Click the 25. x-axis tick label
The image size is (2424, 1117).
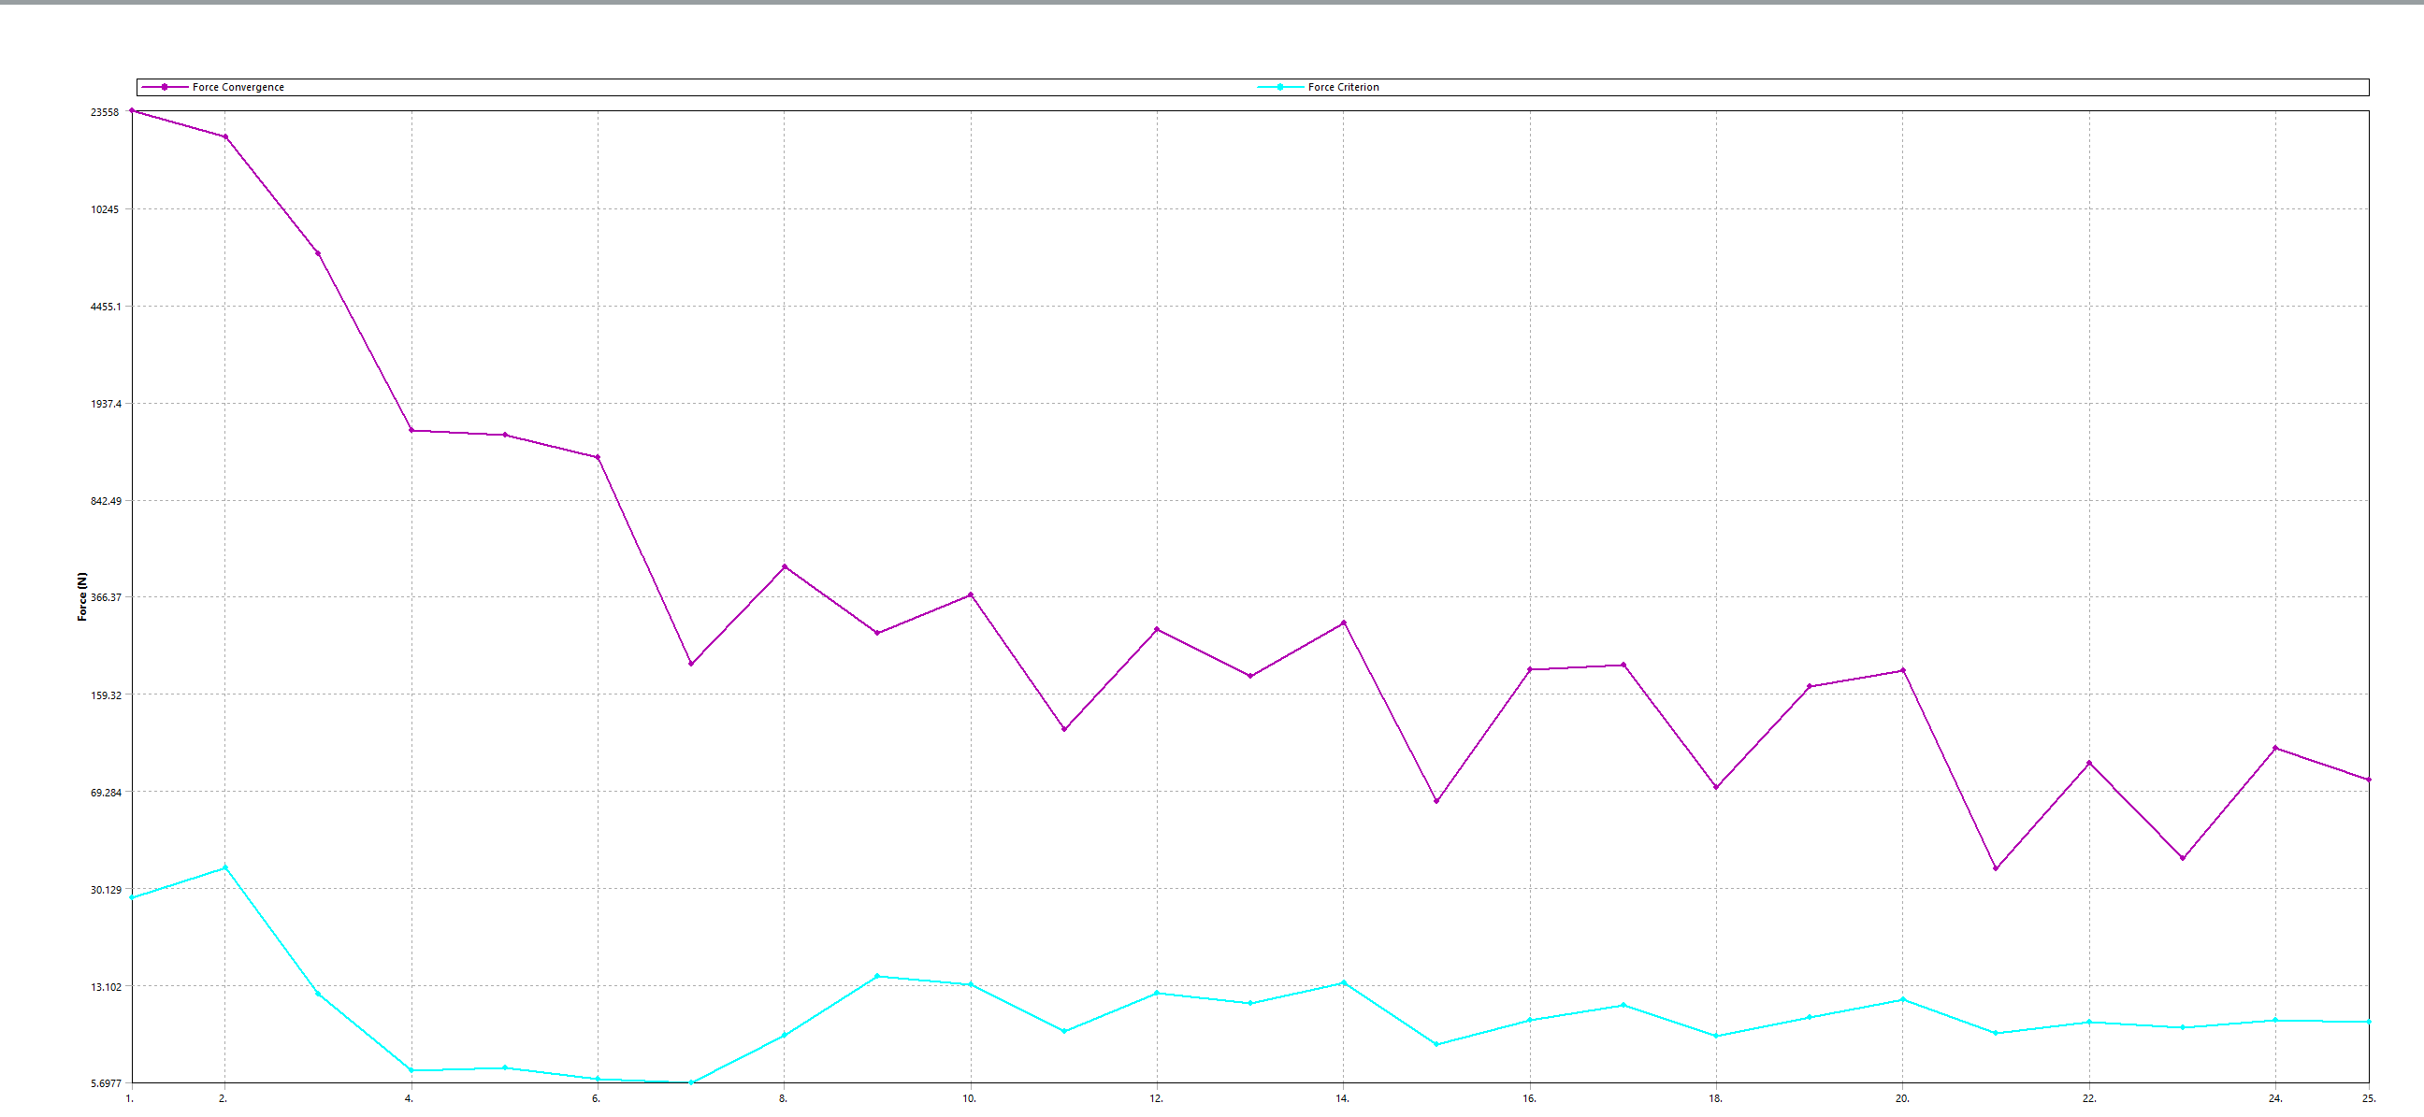(x=2369, y=1098)
